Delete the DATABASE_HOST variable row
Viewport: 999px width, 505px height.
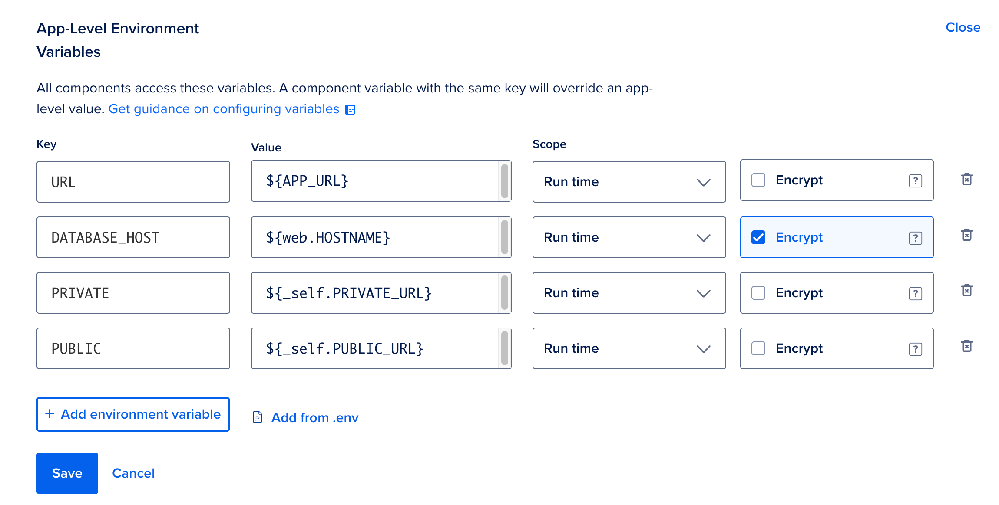(967, 235)
